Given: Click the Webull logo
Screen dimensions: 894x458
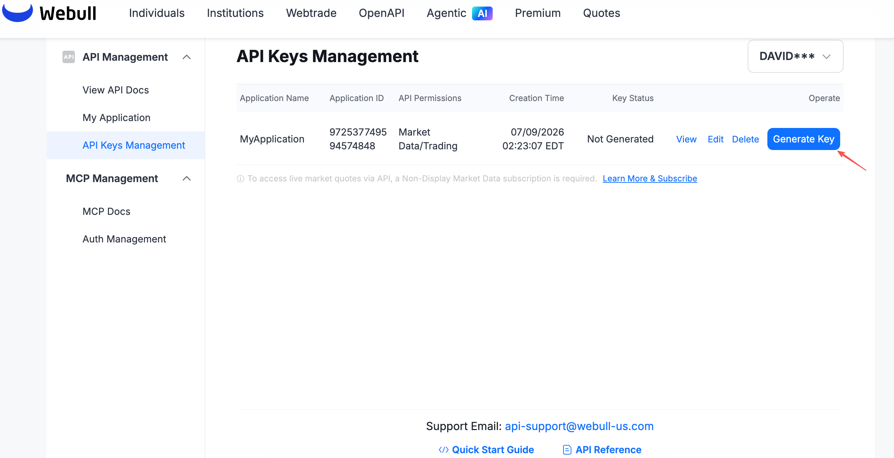Looking at the screenshot, I should coord(49,13).
